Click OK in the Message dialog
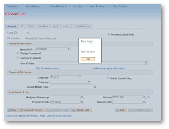Viewport: 169px width, 129px height. point(88,59)
